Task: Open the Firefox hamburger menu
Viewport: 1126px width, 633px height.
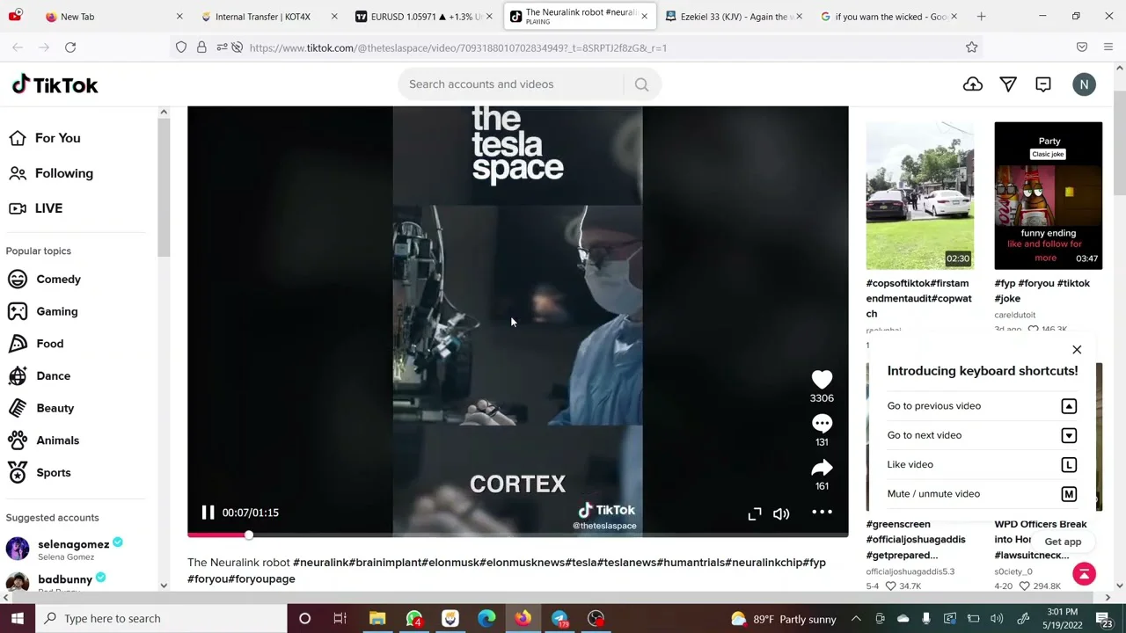Action: point(1108,47)
